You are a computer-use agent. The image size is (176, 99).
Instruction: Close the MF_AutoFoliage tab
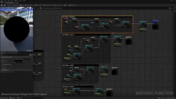tap(18, 3)
